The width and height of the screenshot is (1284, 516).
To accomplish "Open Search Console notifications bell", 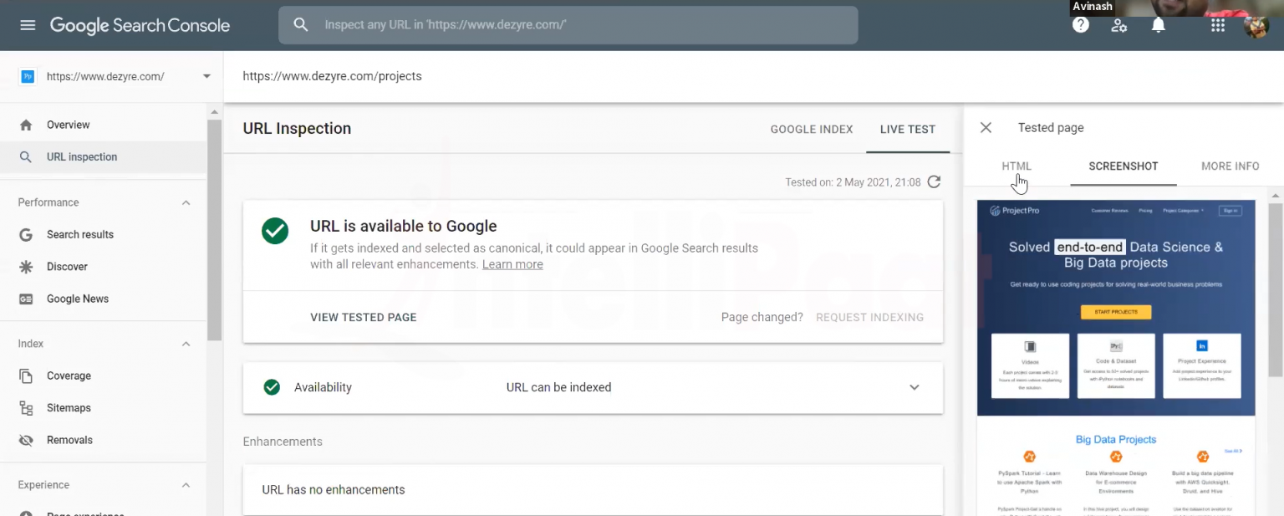I will click(x=1158, y=25).
